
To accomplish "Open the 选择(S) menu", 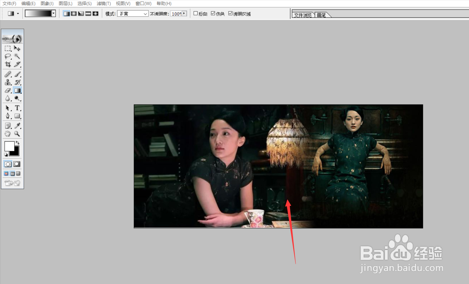I will coord(85,3).
